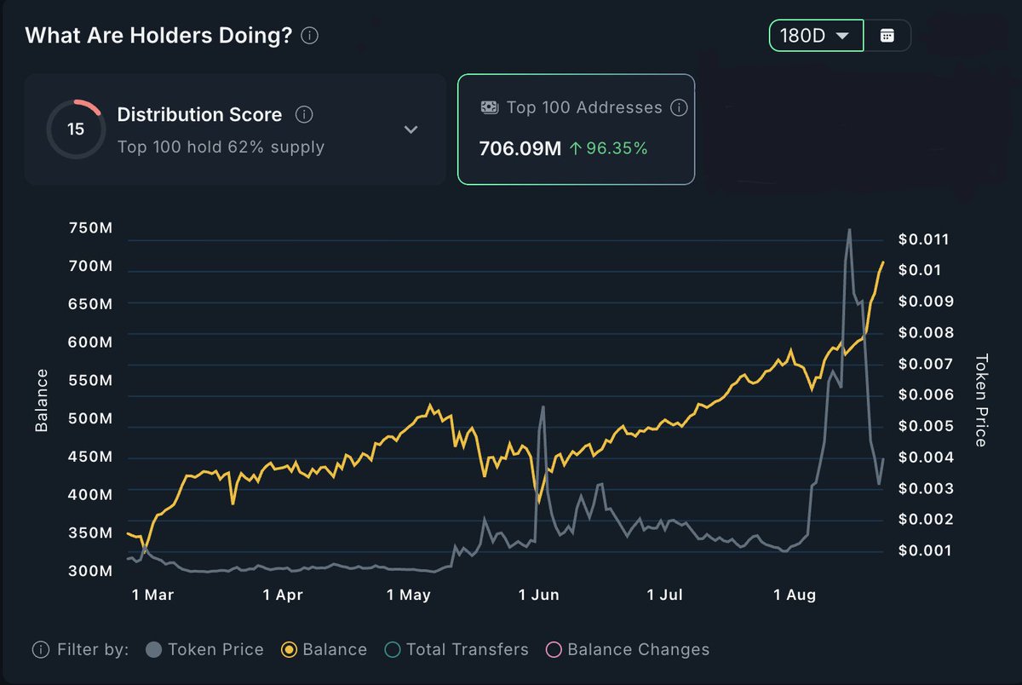This screenshot has width=1022, height=685.
Task: Toggle the Balance filter
Action: click(324, 649)
